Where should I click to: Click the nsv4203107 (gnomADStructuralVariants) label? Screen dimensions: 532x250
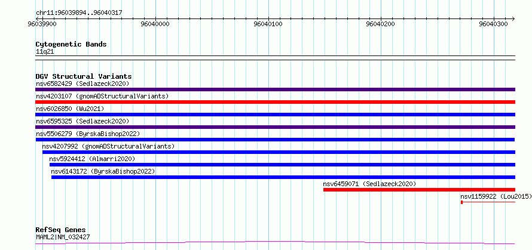[102, 96]
